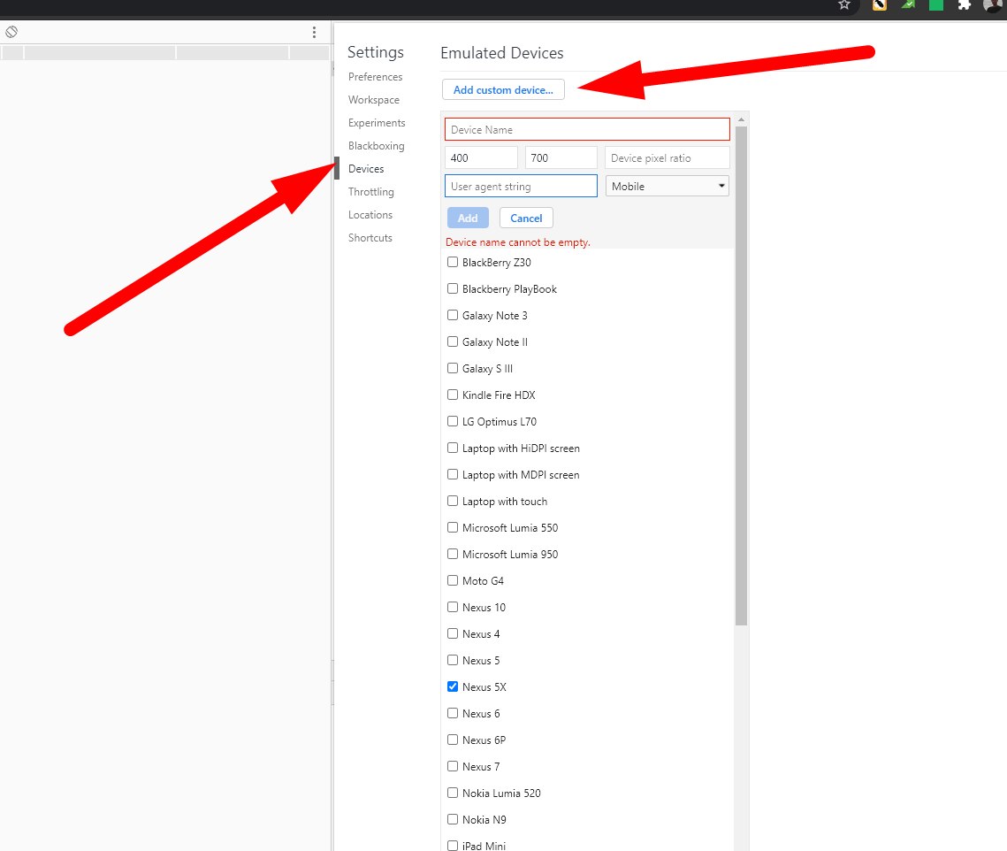The height and width of the screenshot is (851, 1007).
Task: Cancel adding the custom device
Action: tap(526, 218)
